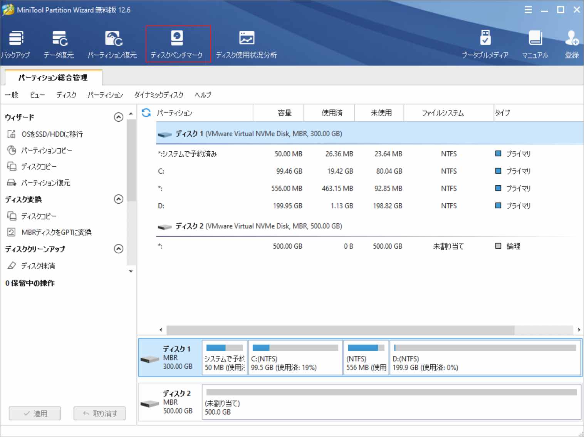Image resolution: width=584 pixels, height=437 pixels.
Task: Open the ダイナミックディスク menu
Action: coord(158,95)
